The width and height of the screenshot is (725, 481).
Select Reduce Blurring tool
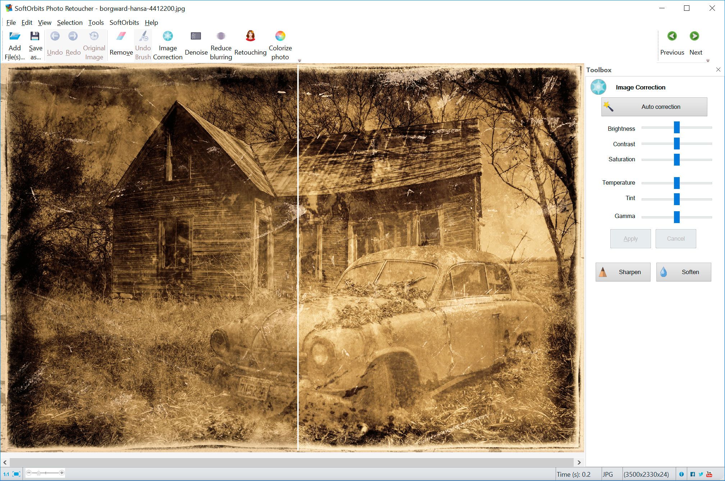221,45
